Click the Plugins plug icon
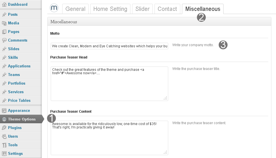This screenshot has height=158, width=276. [x=4, y=128]
